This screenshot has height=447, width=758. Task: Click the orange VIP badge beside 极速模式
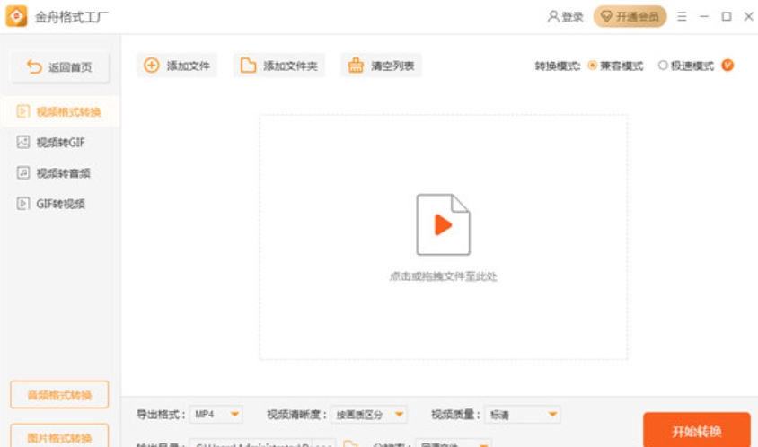tap(727, 66)
